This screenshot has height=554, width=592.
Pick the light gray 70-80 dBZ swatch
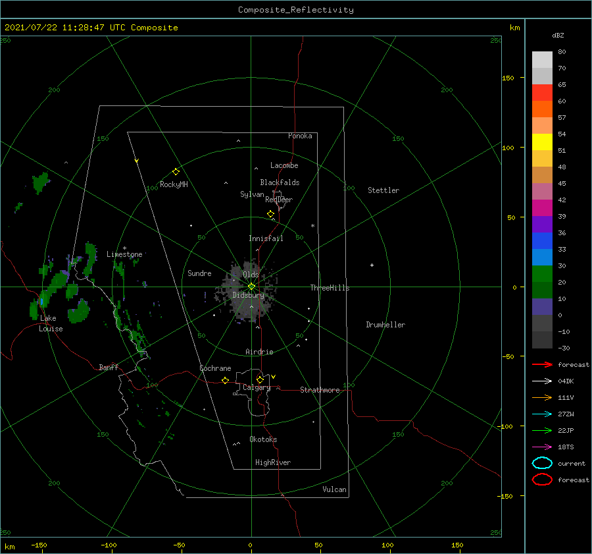click(542, 60)
